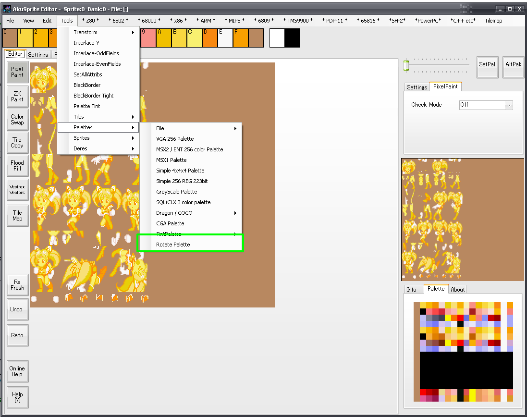The image size is (527, 417).
Task: Select the black color box
Action: [x=293, y=38]
